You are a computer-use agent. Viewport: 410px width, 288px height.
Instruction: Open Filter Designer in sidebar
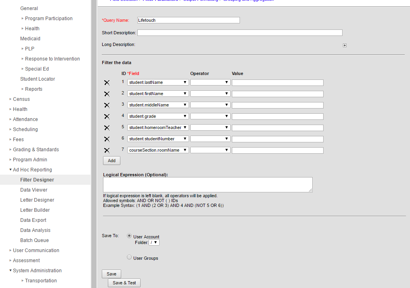(37, 180)
